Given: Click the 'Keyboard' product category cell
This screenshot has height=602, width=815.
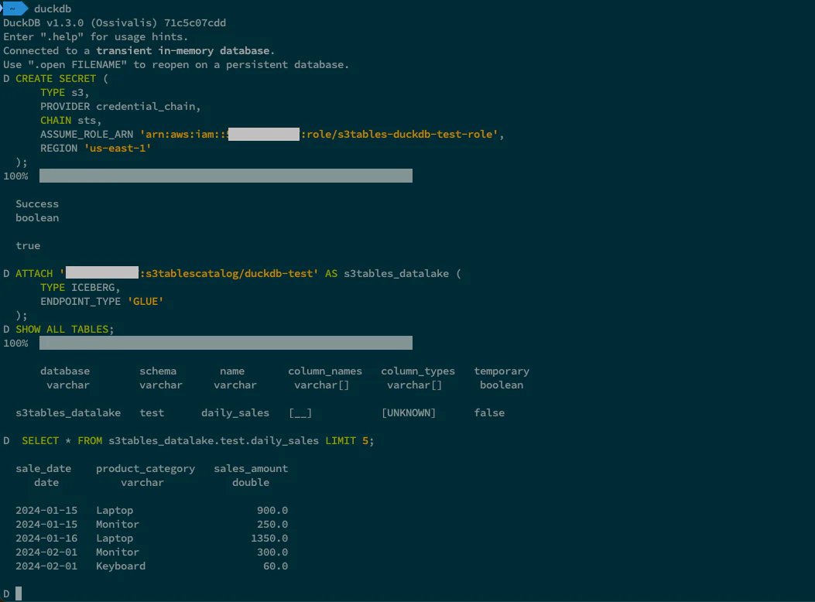Looking at the screenshot, I should tap(121, 566).
